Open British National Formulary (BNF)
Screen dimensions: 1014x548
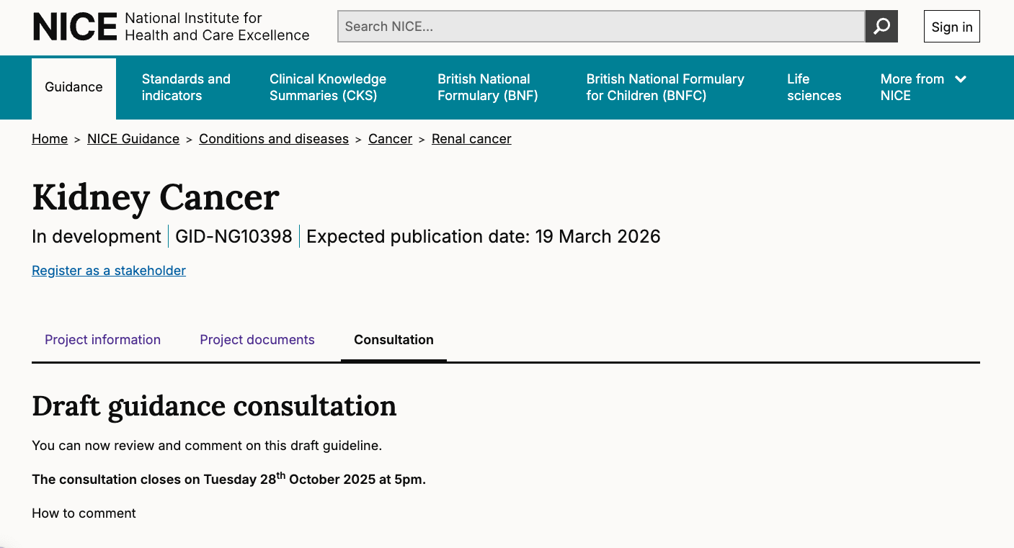[487, 87]
